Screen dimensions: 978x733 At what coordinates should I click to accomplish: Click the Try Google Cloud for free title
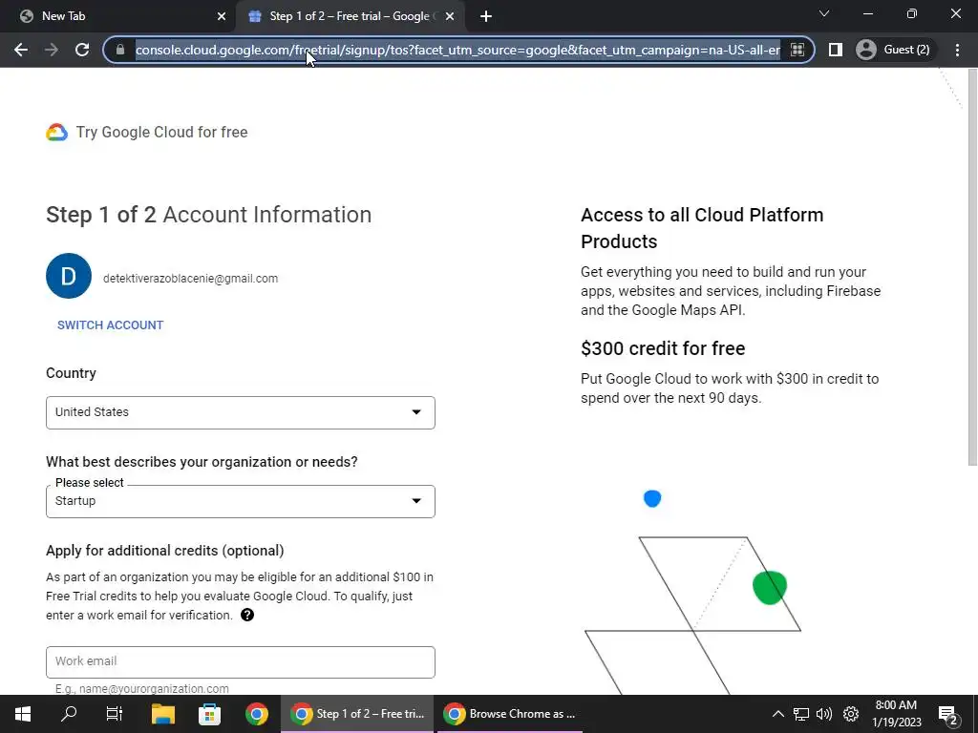point(161,132)
